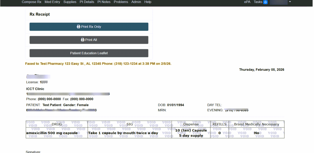
Task: Click the 10 (ten) Capsule dispense cell
Action: point(191,131)
